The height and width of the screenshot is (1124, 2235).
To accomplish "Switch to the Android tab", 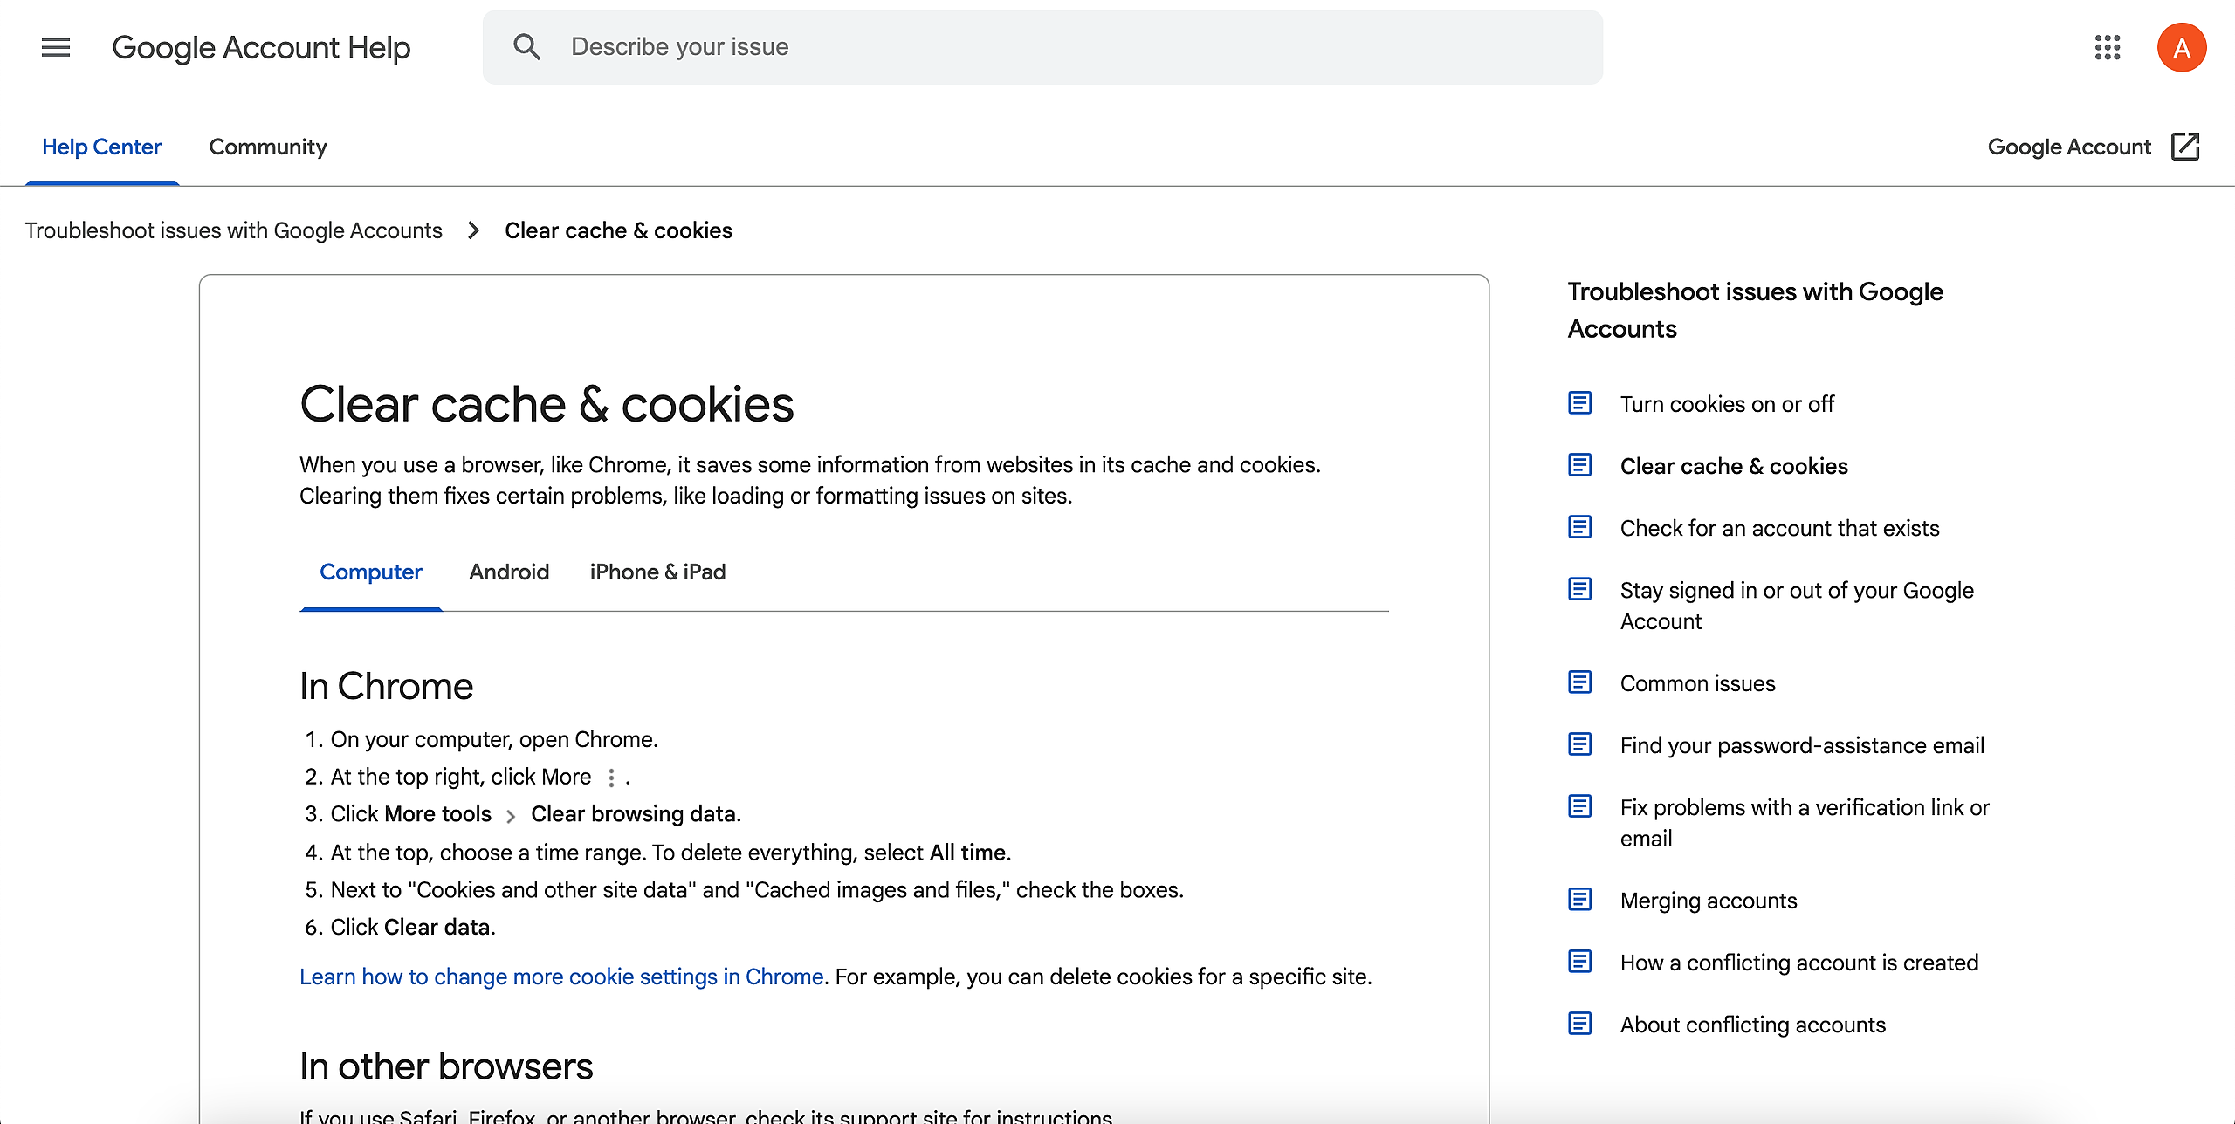I will coord(509,572).
